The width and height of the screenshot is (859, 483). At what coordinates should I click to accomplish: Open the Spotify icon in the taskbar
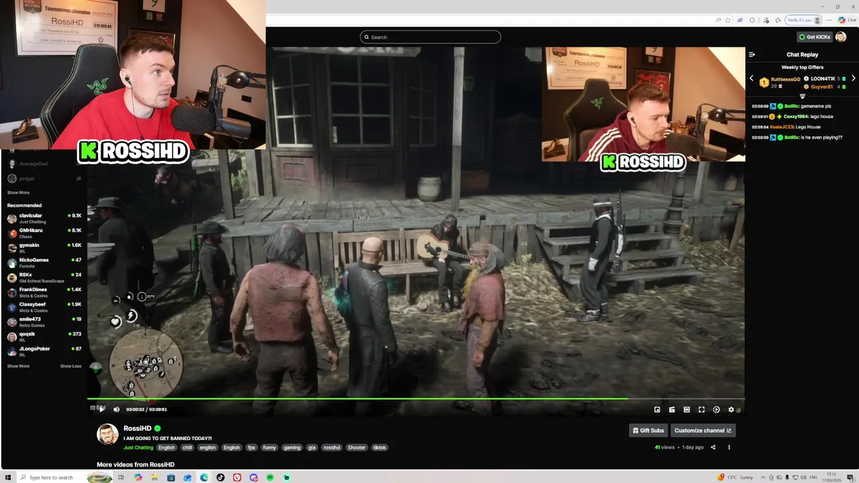pos(270,478)
